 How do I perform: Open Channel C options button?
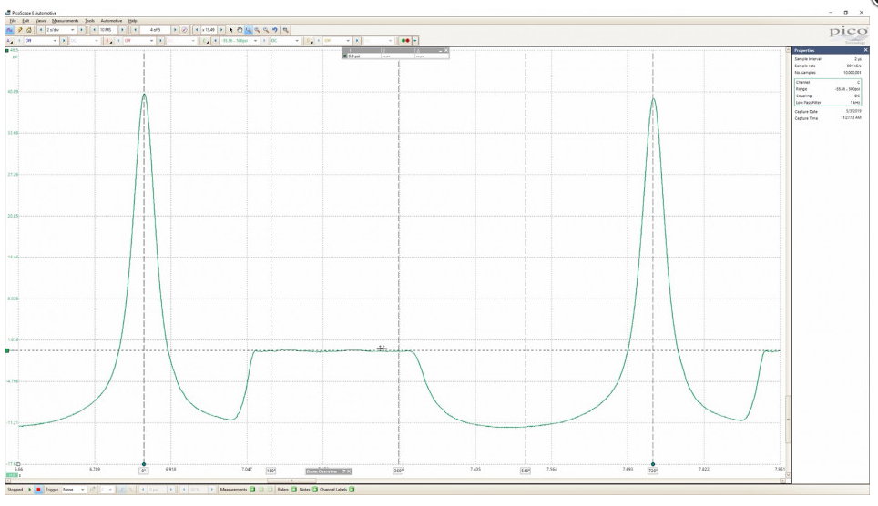pyautogui.click(x=206, y=40)
